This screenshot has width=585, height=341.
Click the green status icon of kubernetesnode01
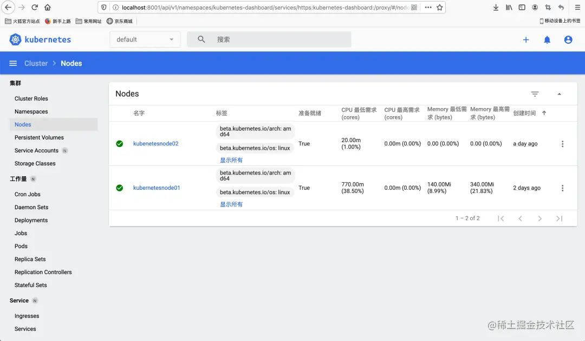[x=119, y=188]
